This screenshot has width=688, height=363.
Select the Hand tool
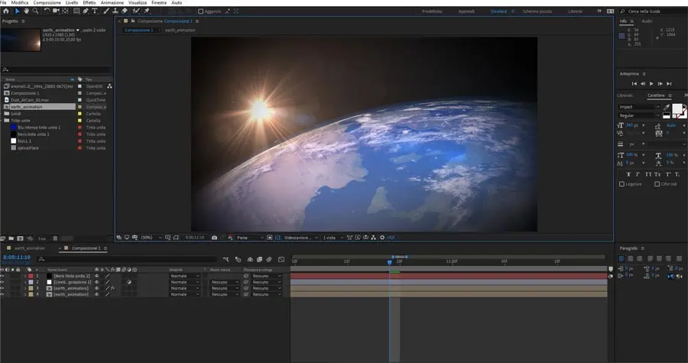coord(26,11)
